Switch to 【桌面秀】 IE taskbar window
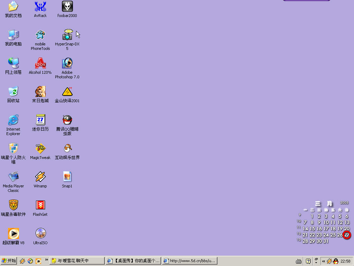This screenshot has width=354, height=266. point(133,261)
